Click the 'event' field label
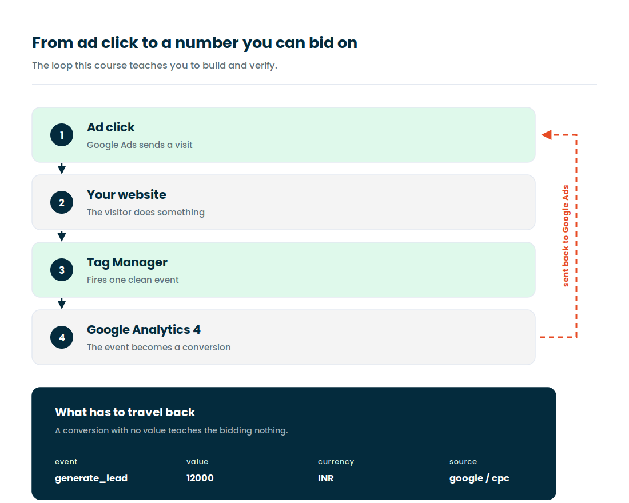 point(66,462)
